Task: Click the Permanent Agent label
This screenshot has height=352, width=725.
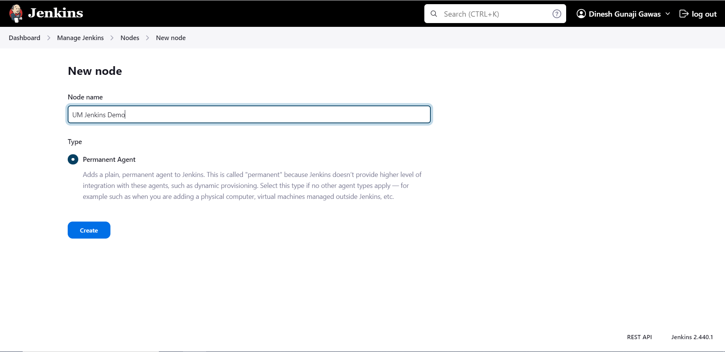Action: (109, 160)
